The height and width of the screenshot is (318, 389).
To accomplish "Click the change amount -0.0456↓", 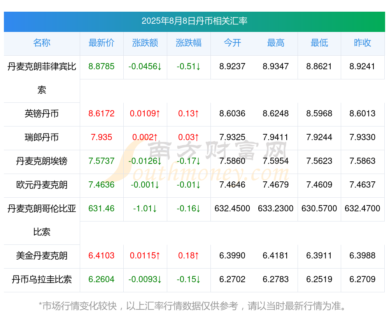I will click(x=145, y=67).
